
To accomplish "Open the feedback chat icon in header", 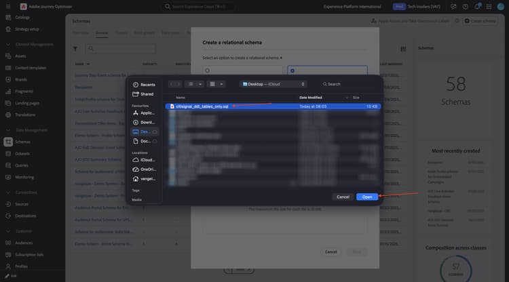I will pyautogui.click(x=453, y=7).
